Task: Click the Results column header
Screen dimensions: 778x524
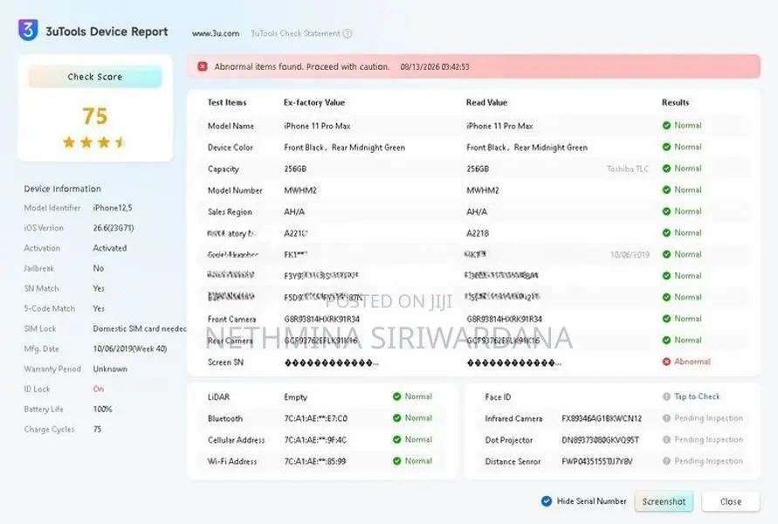Action: tap(675, 102)
